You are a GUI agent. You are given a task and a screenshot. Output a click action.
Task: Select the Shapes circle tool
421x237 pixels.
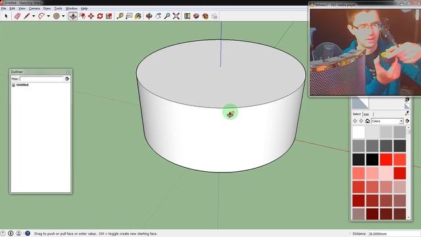[57, 16]
